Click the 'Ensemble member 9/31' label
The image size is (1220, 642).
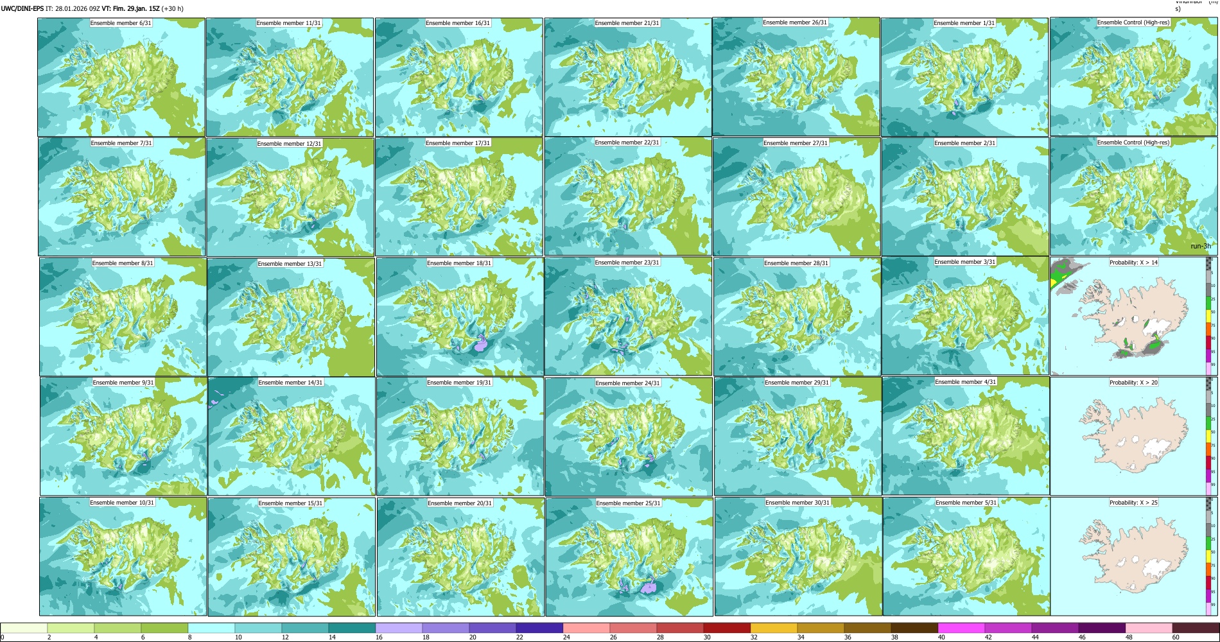click(x=123, y=383)
